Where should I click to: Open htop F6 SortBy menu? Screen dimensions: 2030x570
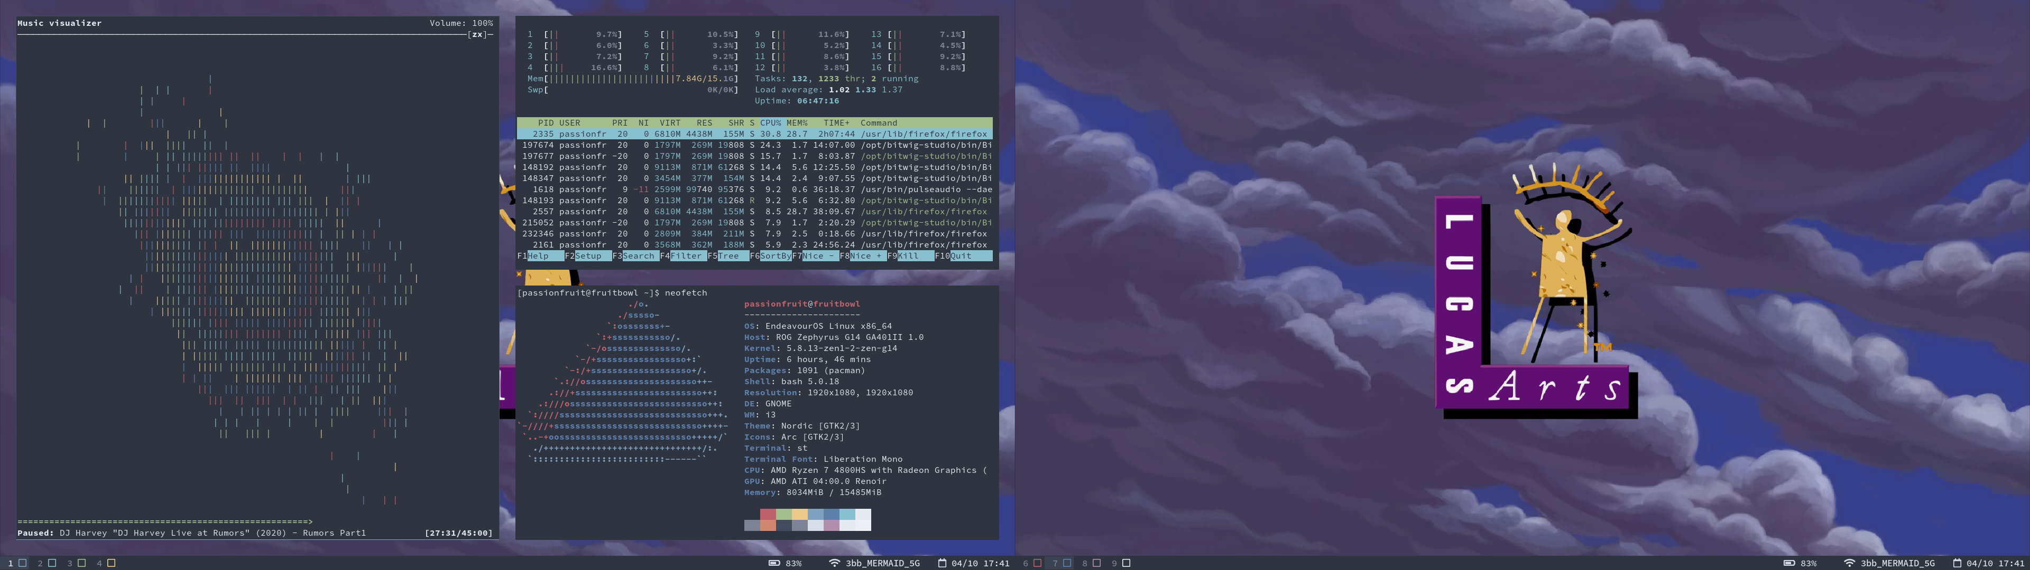771,256
